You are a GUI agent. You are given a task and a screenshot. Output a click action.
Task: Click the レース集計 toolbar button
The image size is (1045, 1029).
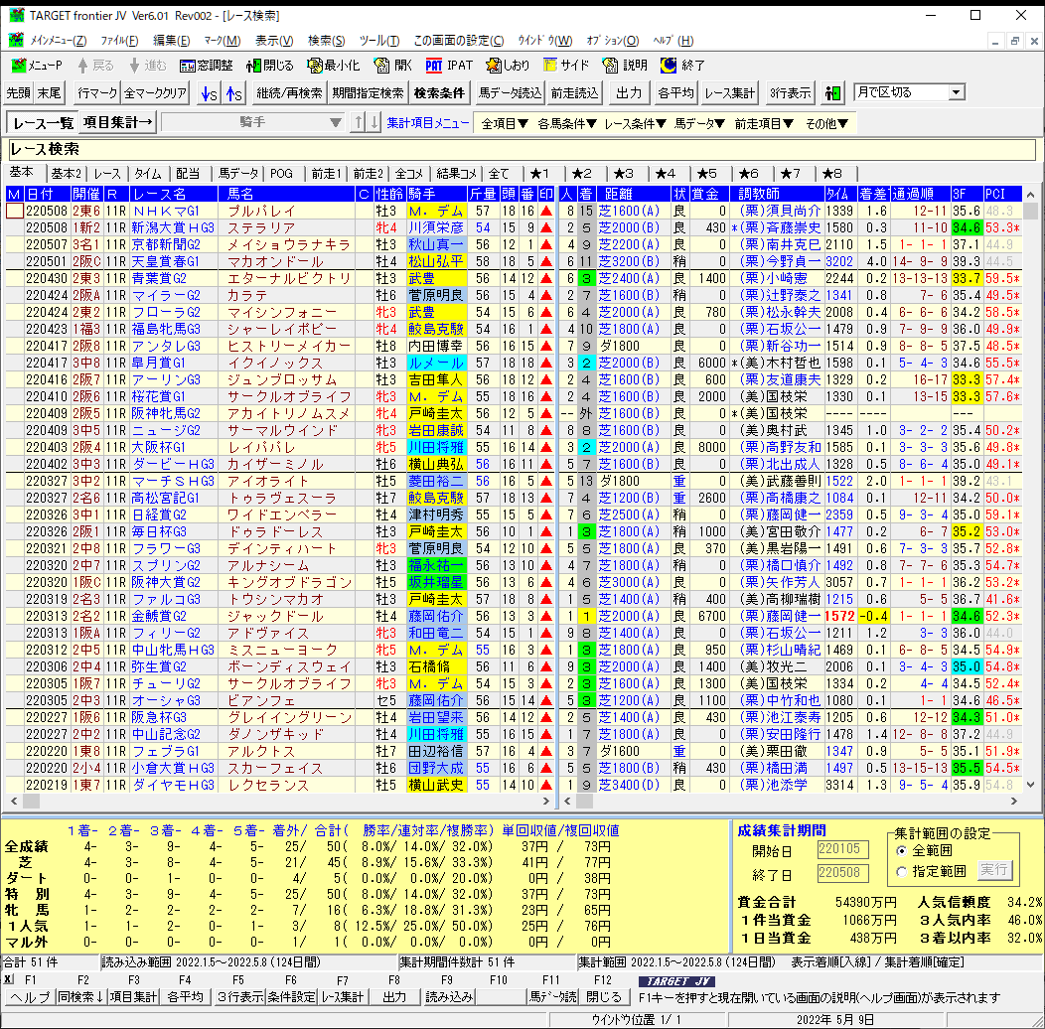730,93
